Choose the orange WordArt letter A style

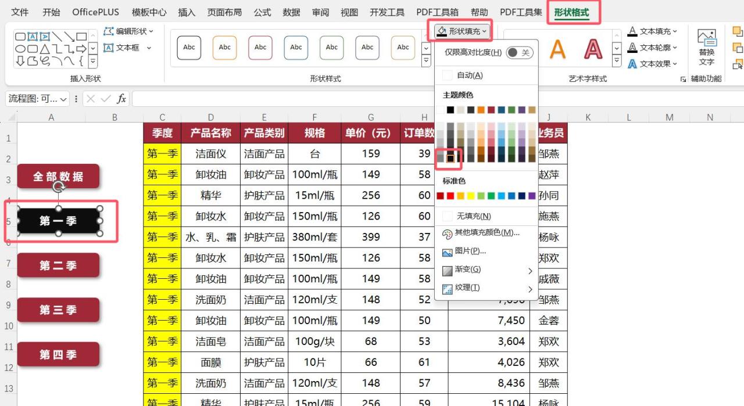[x=557, y=49]
